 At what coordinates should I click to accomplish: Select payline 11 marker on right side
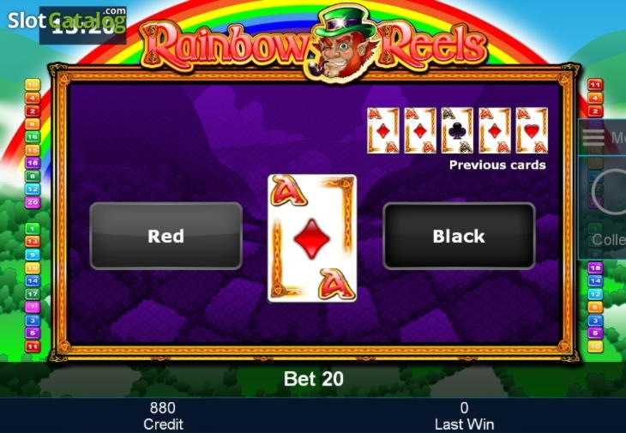pyautogui.click(x=595, y=85)
